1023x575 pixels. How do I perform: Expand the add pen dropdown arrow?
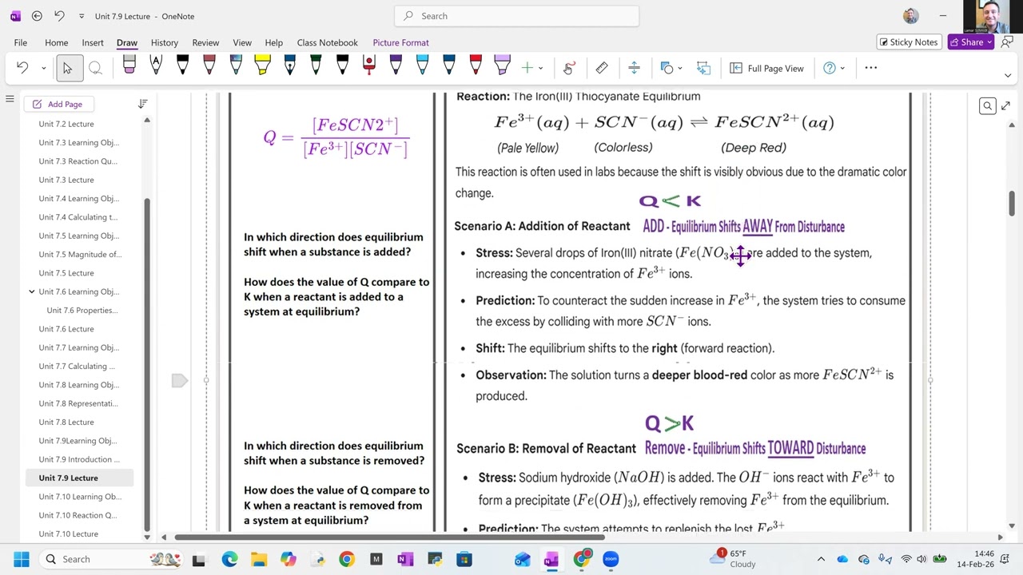[540, 68]
